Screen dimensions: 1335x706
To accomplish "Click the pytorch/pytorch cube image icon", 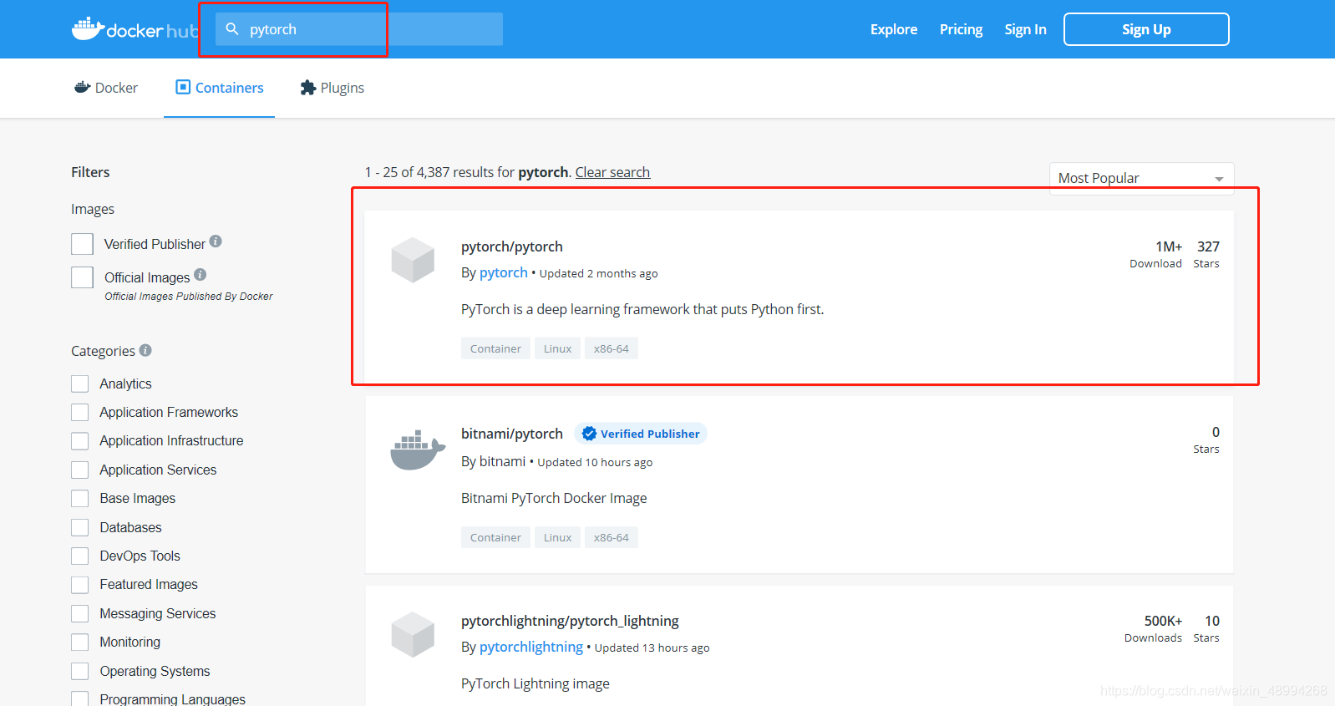I will tap(413, 260).
